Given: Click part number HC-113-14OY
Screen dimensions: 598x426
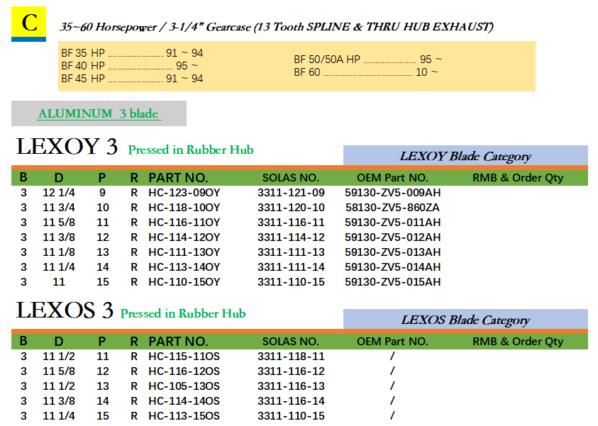Looking at the screenshot, I should point(184,267).
